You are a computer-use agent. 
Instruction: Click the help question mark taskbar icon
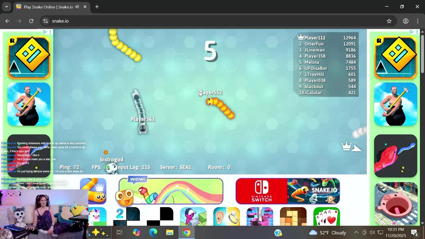click(278, 233)
